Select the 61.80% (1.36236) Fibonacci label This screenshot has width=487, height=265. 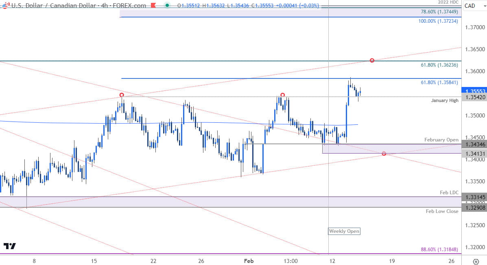(439, 65)
